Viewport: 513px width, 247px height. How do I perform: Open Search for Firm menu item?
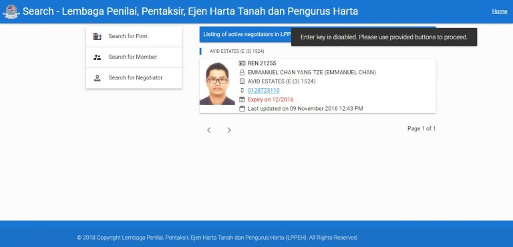tap(134, 37)
